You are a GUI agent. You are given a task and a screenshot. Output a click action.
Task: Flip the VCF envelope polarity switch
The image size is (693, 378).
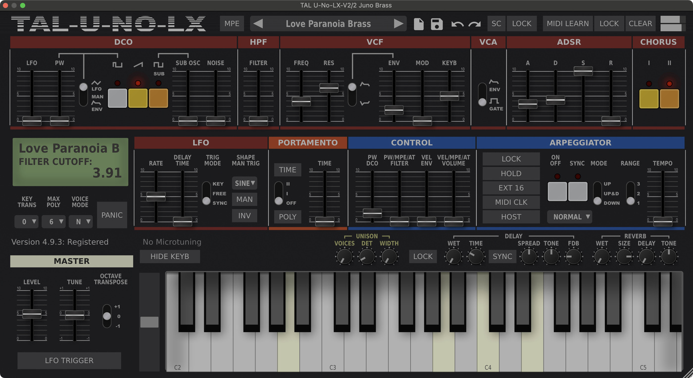352,94
